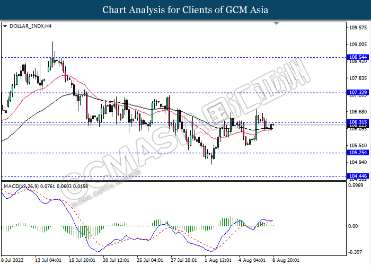Click the 109.575 price axis value
Image resolution: width=371 pixels, height=265 pixels.
point(358,28)
